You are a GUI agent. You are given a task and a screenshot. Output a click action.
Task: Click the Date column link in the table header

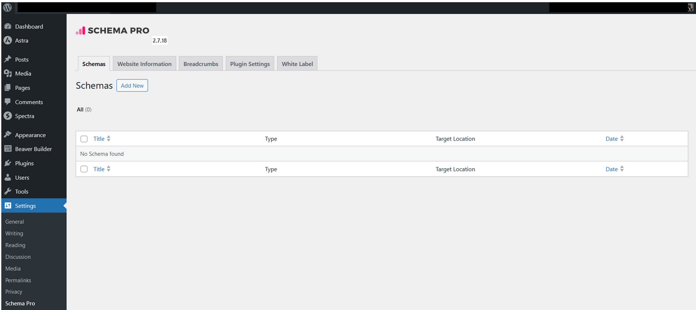tap(611, 139)
